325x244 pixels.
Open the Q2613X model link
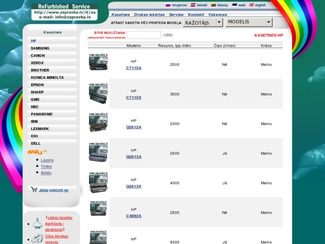[134, 187]
